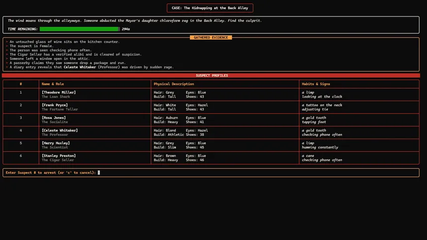Click the 294s countdown timer text

pyautogui.click(x=126, y=29)
